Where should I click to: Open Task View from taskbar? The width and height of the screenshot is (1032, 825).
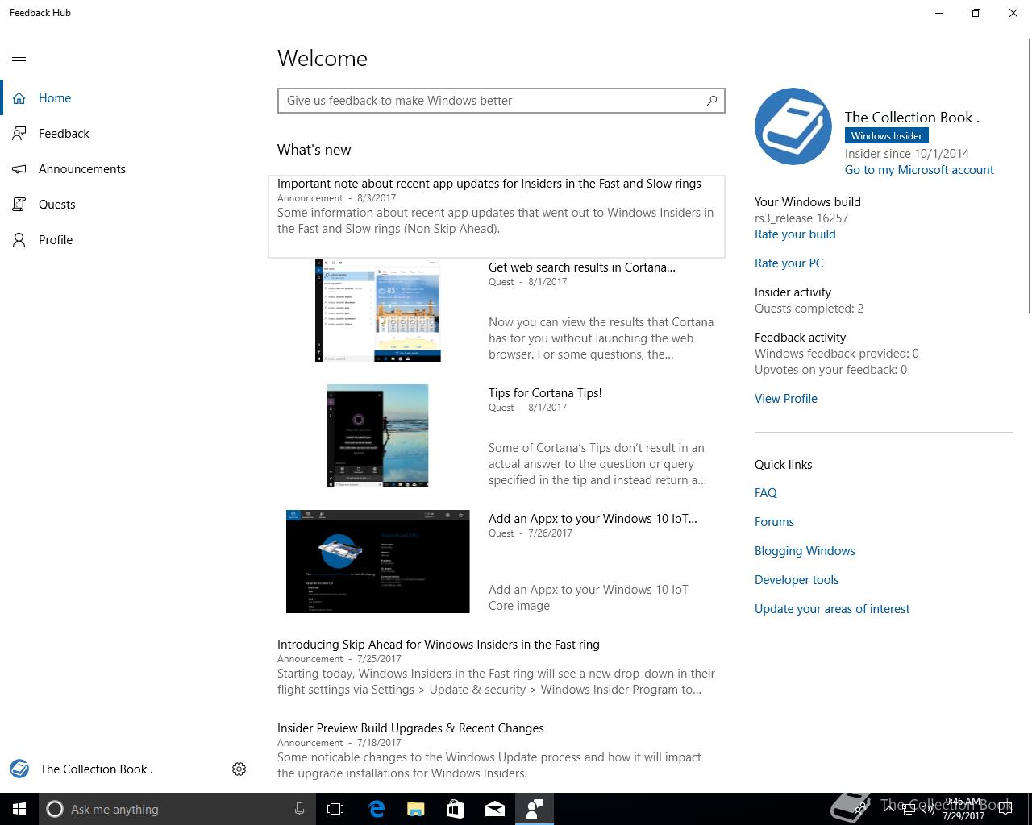click(x=335, y=809)
